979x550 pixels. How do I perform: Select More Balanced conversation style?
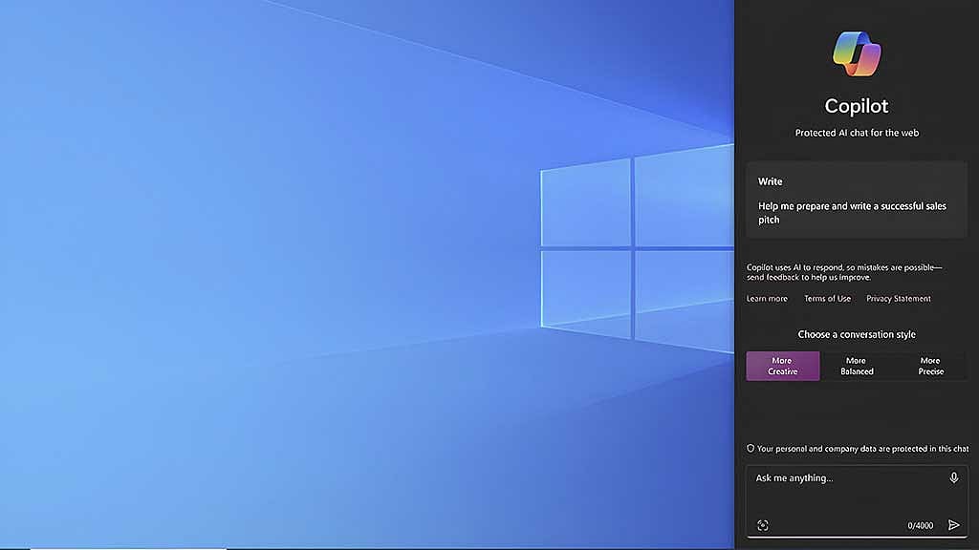point(857,366)
